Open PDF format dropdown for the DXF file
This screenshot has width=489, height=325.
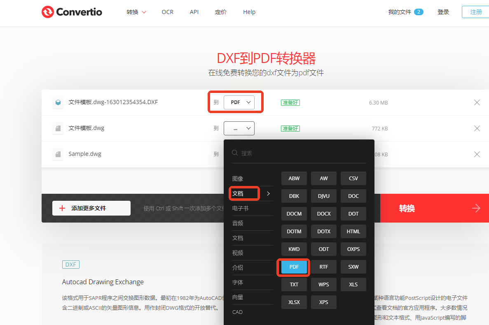[x=239, y=102]
